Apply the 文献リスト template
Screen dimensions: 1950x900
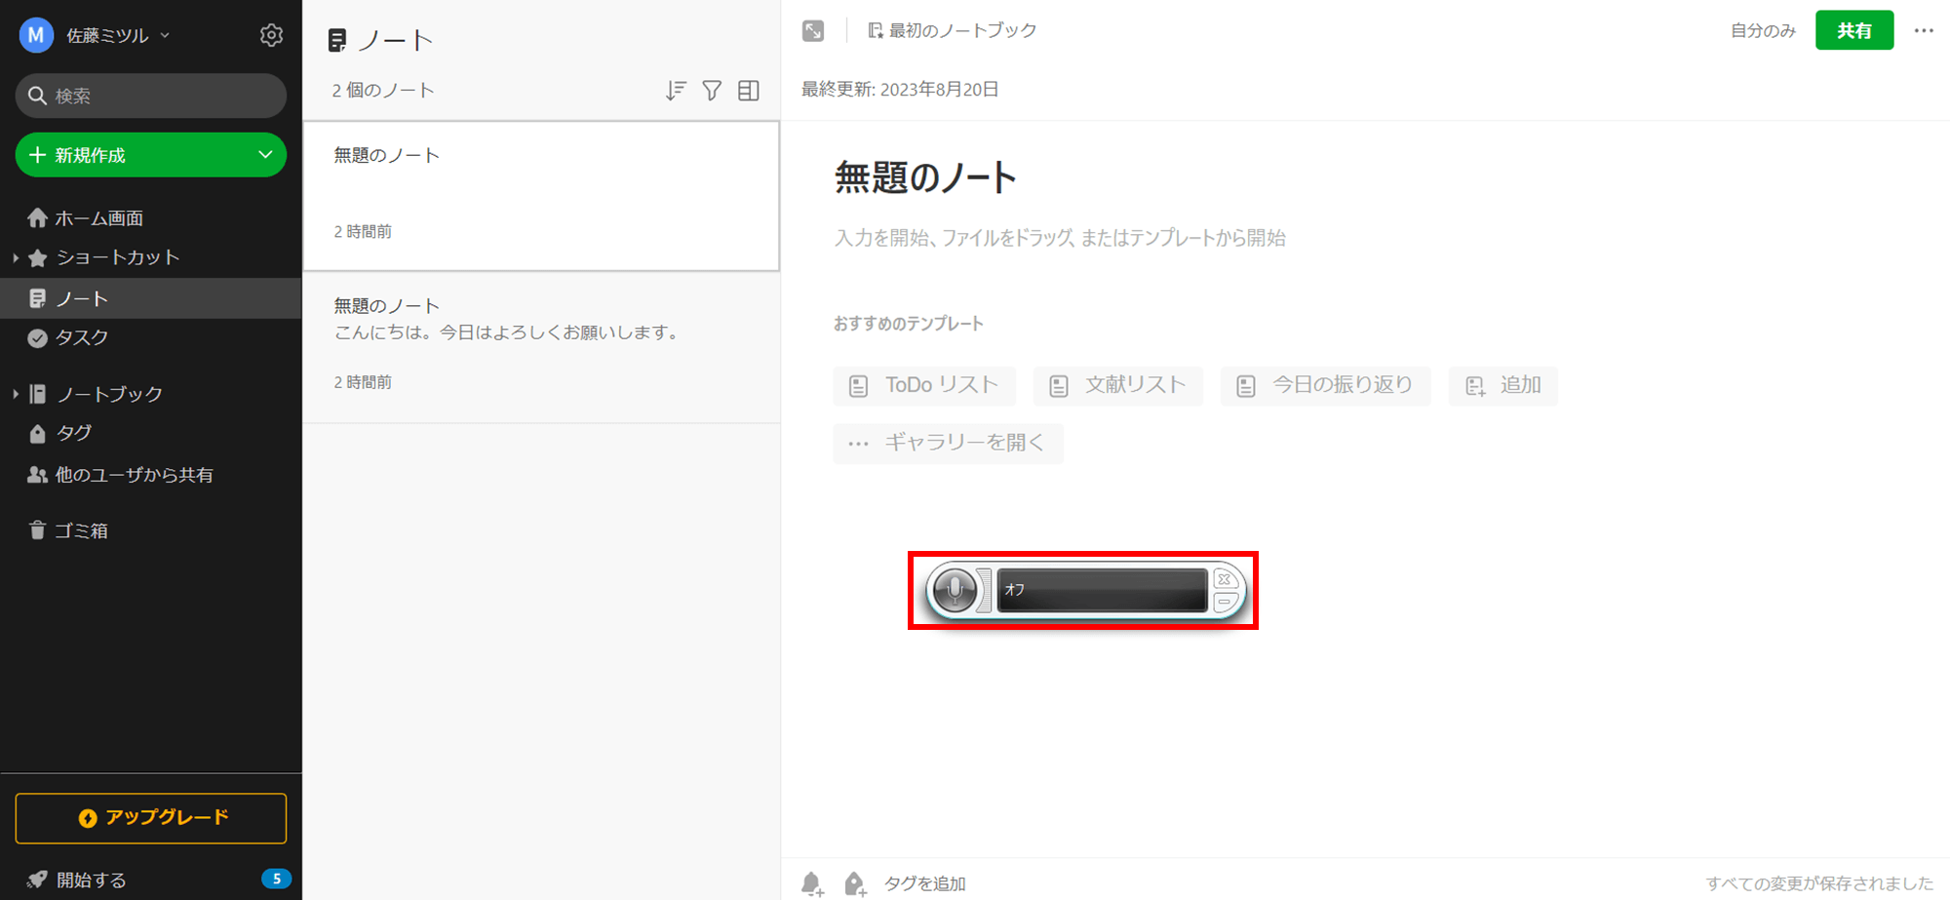1118,385
